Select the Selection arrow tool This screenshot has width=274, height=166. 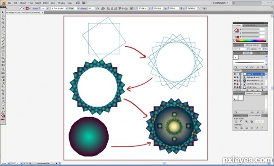pos(3,12)
